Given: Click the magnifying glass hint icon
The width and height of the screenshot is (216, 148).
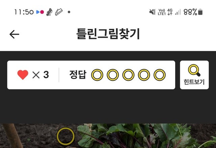Looking at the screenshot, I should (194, 70).
